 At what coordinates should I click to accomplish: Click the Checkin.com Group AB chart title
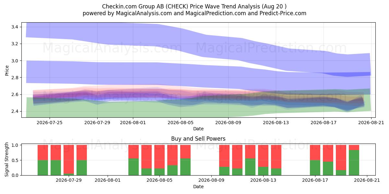(194, 6)
